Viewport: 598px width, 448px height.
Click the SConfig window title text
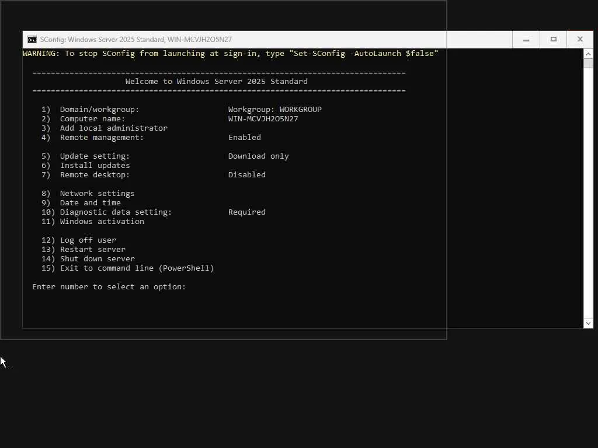135,40
